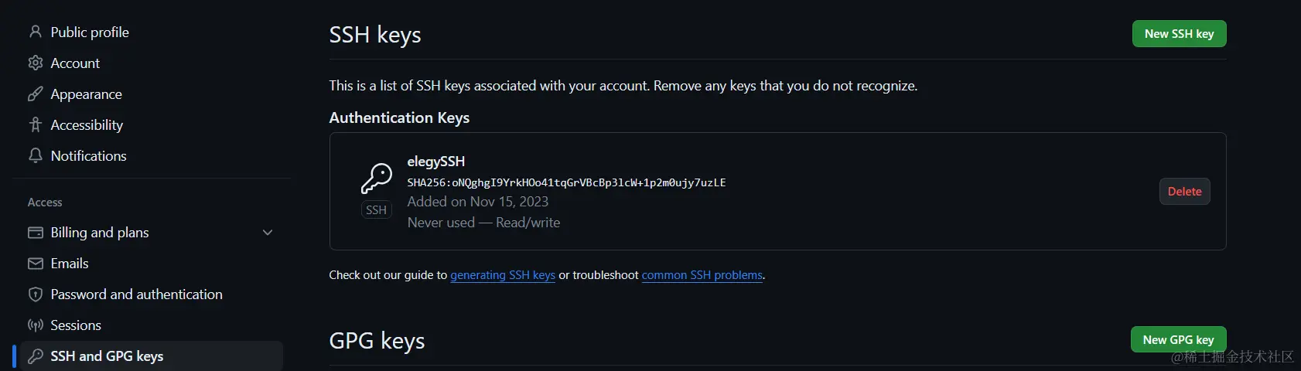Open the Appearance settings page
This screenshot has width=1301, height=371.
pyautogui.click(x=86, y=94)
